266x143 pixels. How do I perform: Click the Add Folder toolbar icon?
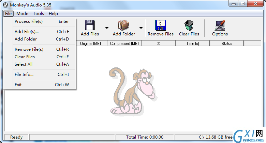tap(123, 25)
